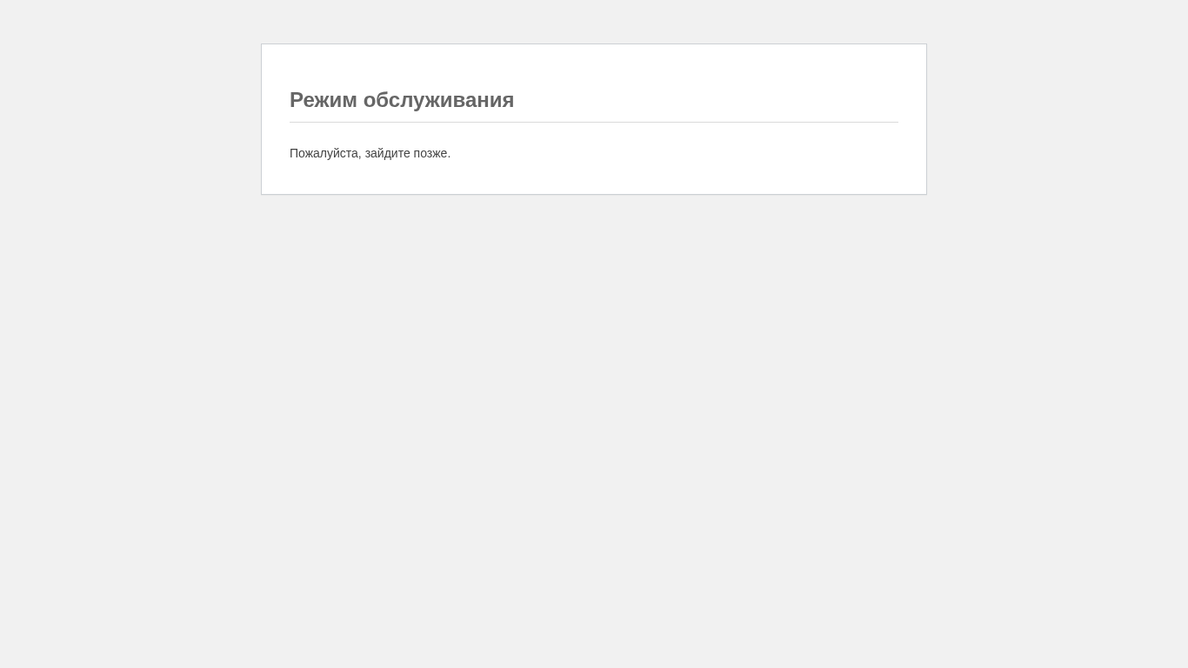
Task: Click the "Режим обслуживания" heading
Action: click(x=402, y=100)
